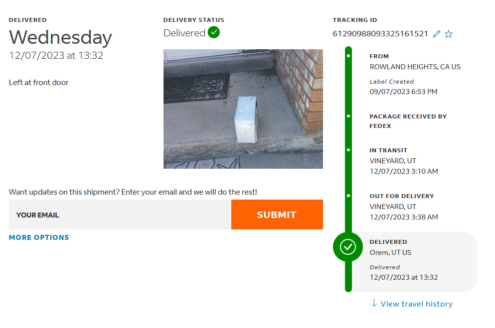
Task: Click the green Delivered status checkmark
Action: coord(214,33)
